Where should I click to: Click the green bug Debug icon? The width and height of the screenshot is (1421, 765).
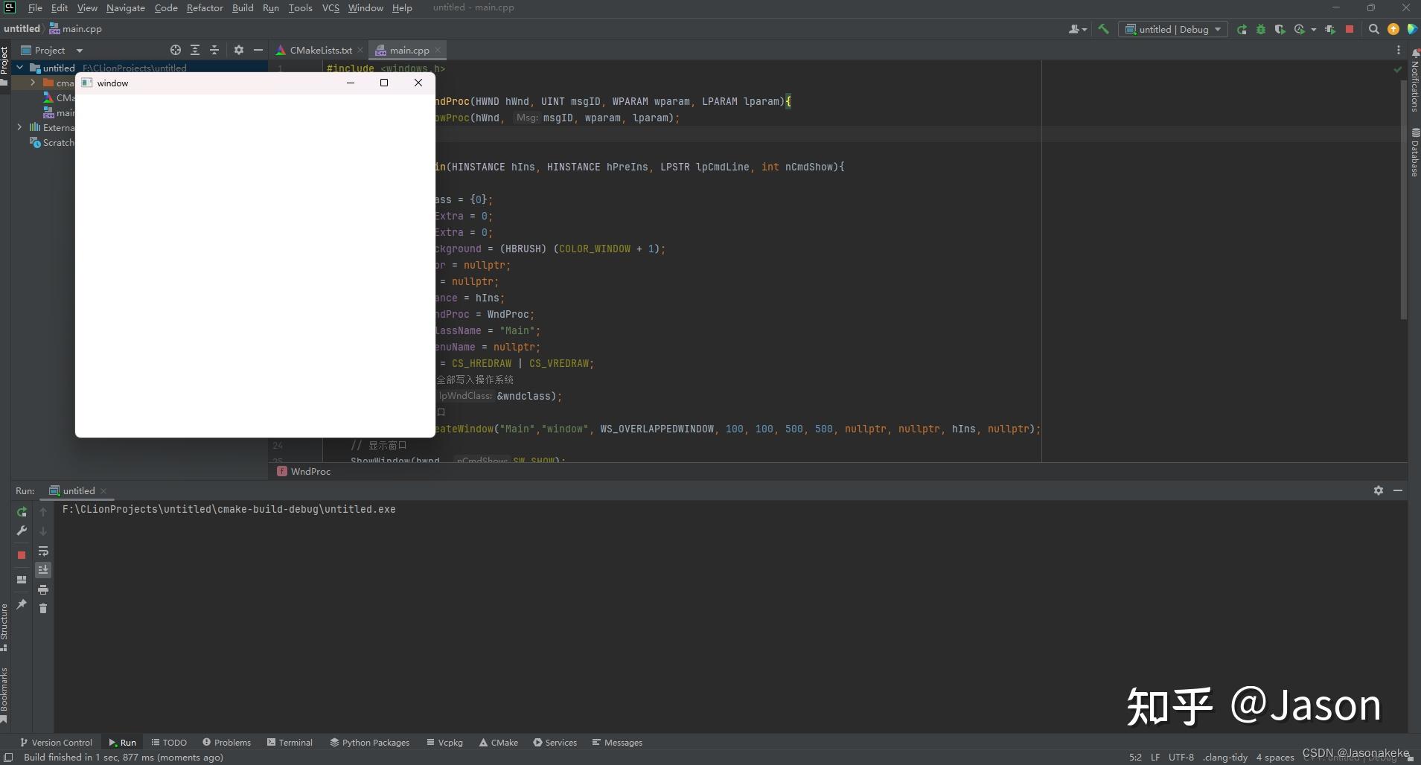1261,29
